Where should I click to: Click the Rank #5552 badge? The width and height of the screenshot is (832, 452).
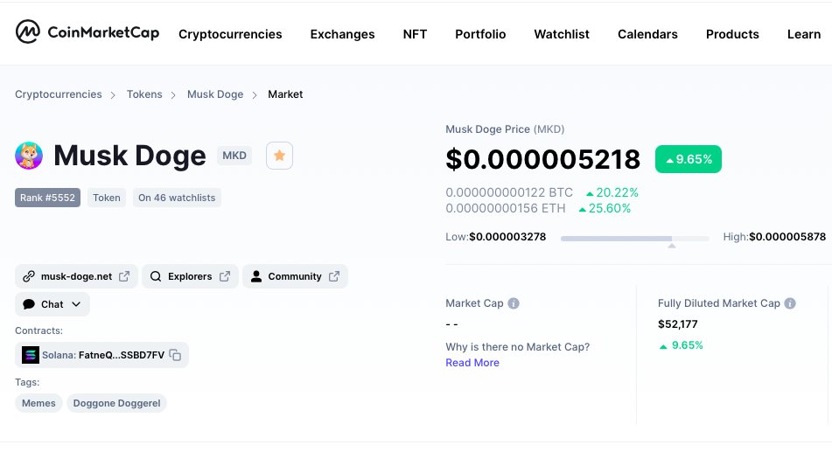point(48,198)
